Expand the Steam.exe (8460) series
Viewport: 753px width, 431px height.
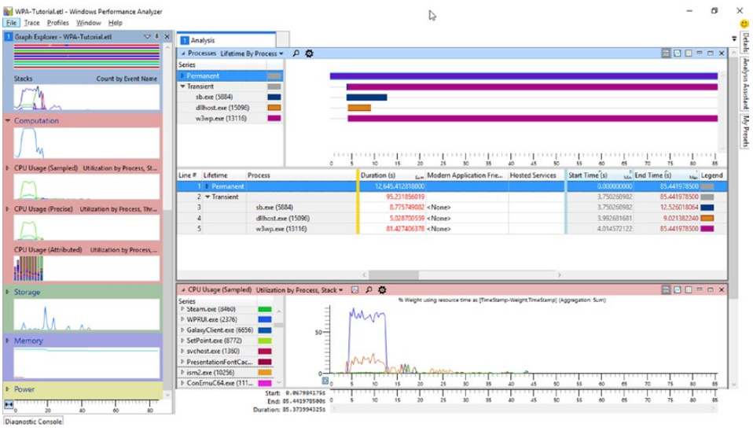(x=182, y=309)
